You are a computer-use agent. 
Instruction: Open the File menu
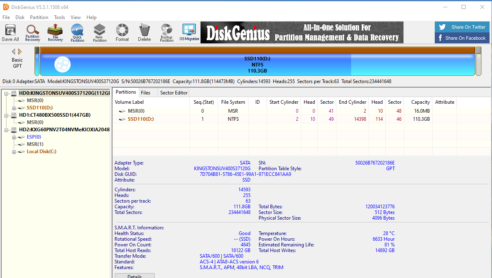6,17
